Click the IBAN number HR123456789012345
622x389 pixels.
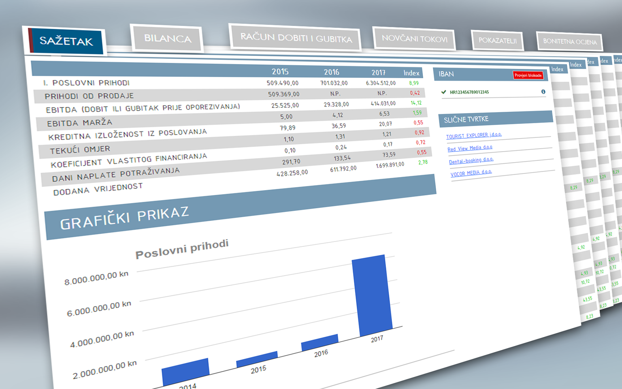click(469, 92)
